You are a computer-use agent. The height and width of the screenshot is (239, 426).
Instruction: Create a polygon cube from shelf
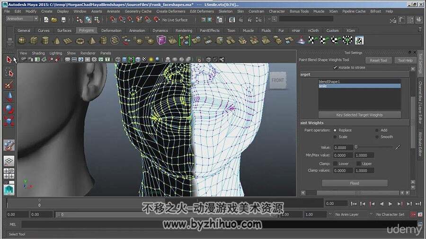click(x=34, y=41)
